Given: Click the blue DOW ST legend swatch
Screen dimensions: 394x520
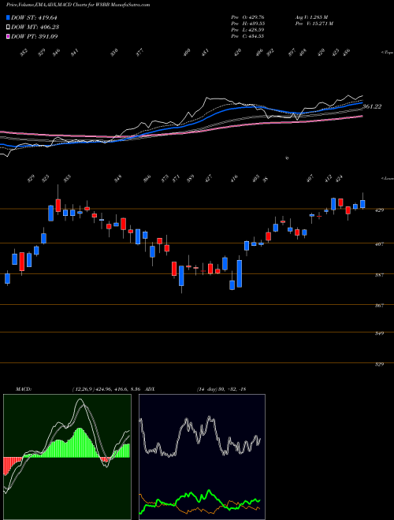Looking at the screenshot, I should point(8,18).
